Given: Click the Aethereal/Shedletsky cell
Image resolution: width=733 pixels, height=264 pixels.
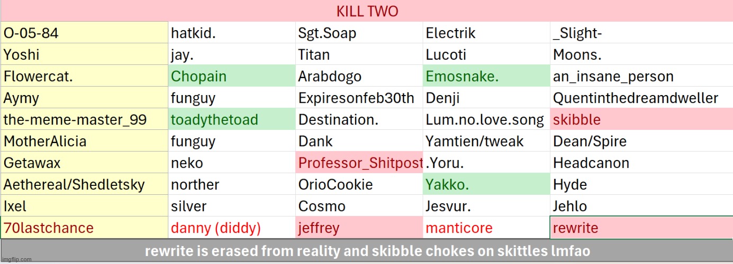Looking at the screenshot, I should [85, 185].
